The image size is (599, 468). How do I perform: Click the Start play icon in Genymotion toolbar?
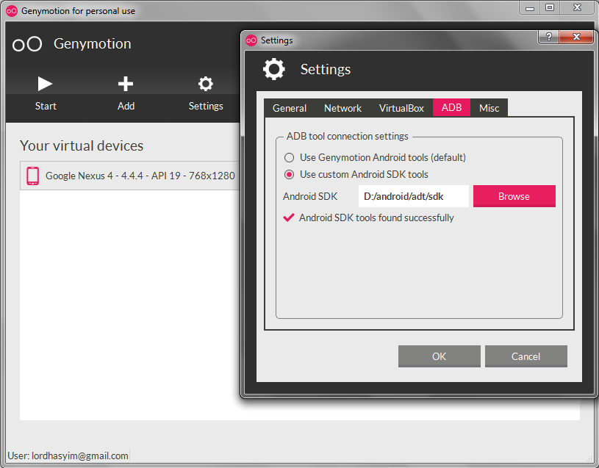tap(45, 84)
